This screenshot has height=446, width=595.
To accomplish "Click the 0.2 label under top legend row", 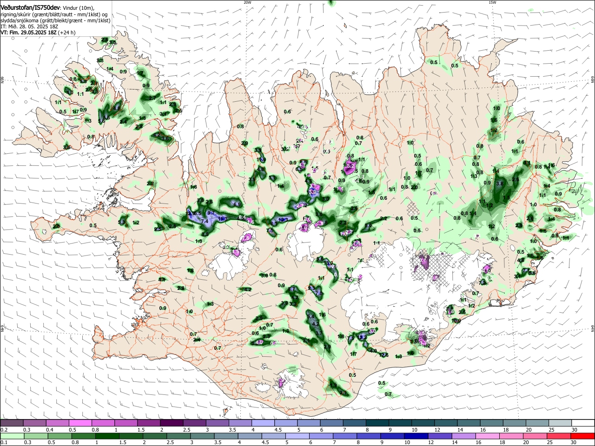I will coord(3,430).
